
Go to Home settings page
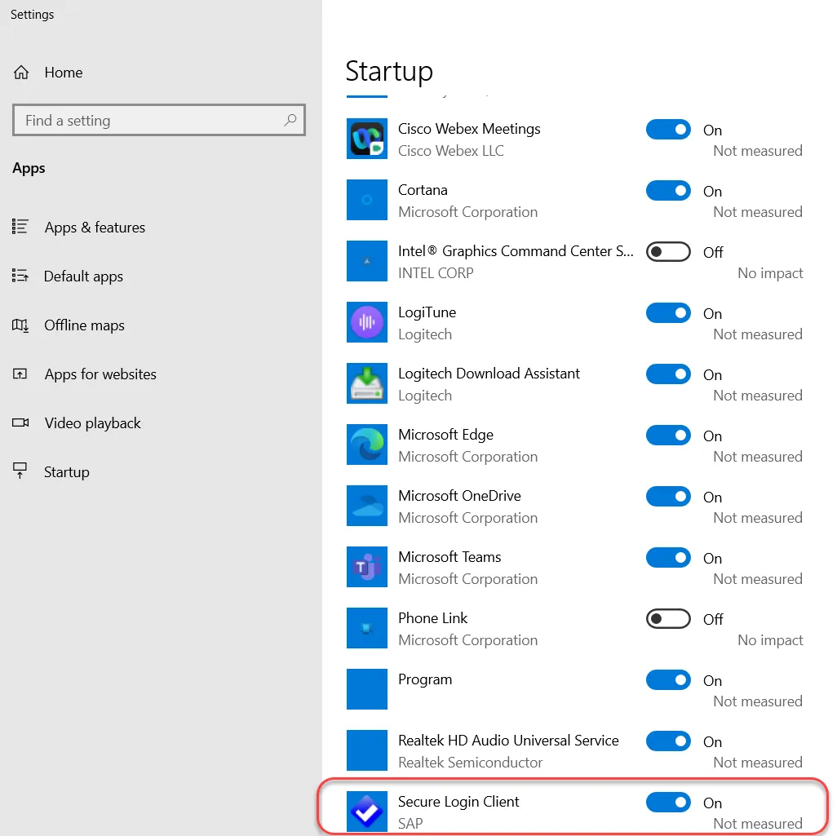coord(64,72)
